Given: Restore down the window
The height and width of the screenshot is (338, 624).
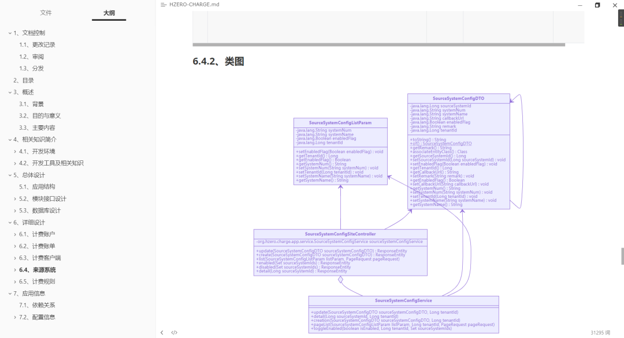Looking at the screenshot, I should pyautogui.click(x=597, y=5).
